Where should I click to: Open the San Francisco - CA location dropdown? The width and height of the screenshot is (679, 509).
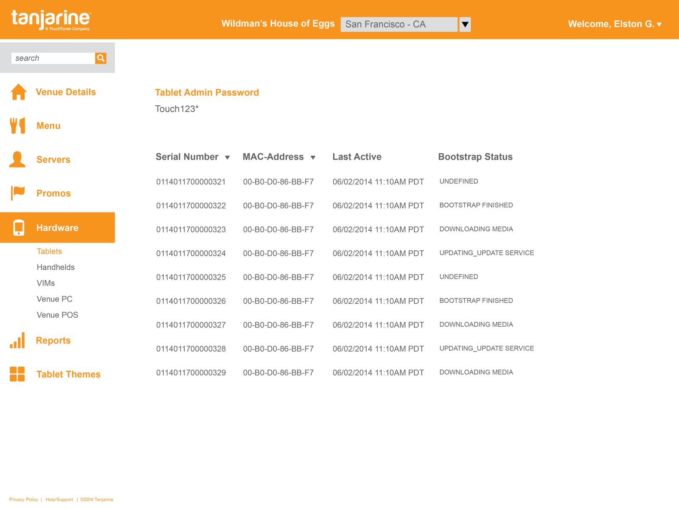399,24
